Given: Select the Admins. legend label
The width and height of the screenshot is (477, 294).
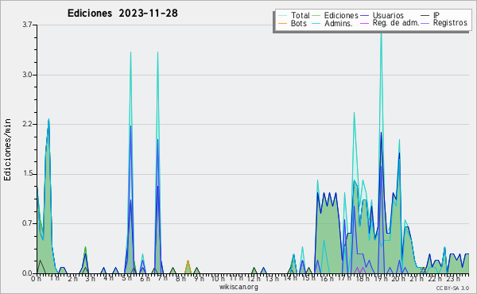Looking at the screenshot, I should pyautogui.click(x=339, y=23).
